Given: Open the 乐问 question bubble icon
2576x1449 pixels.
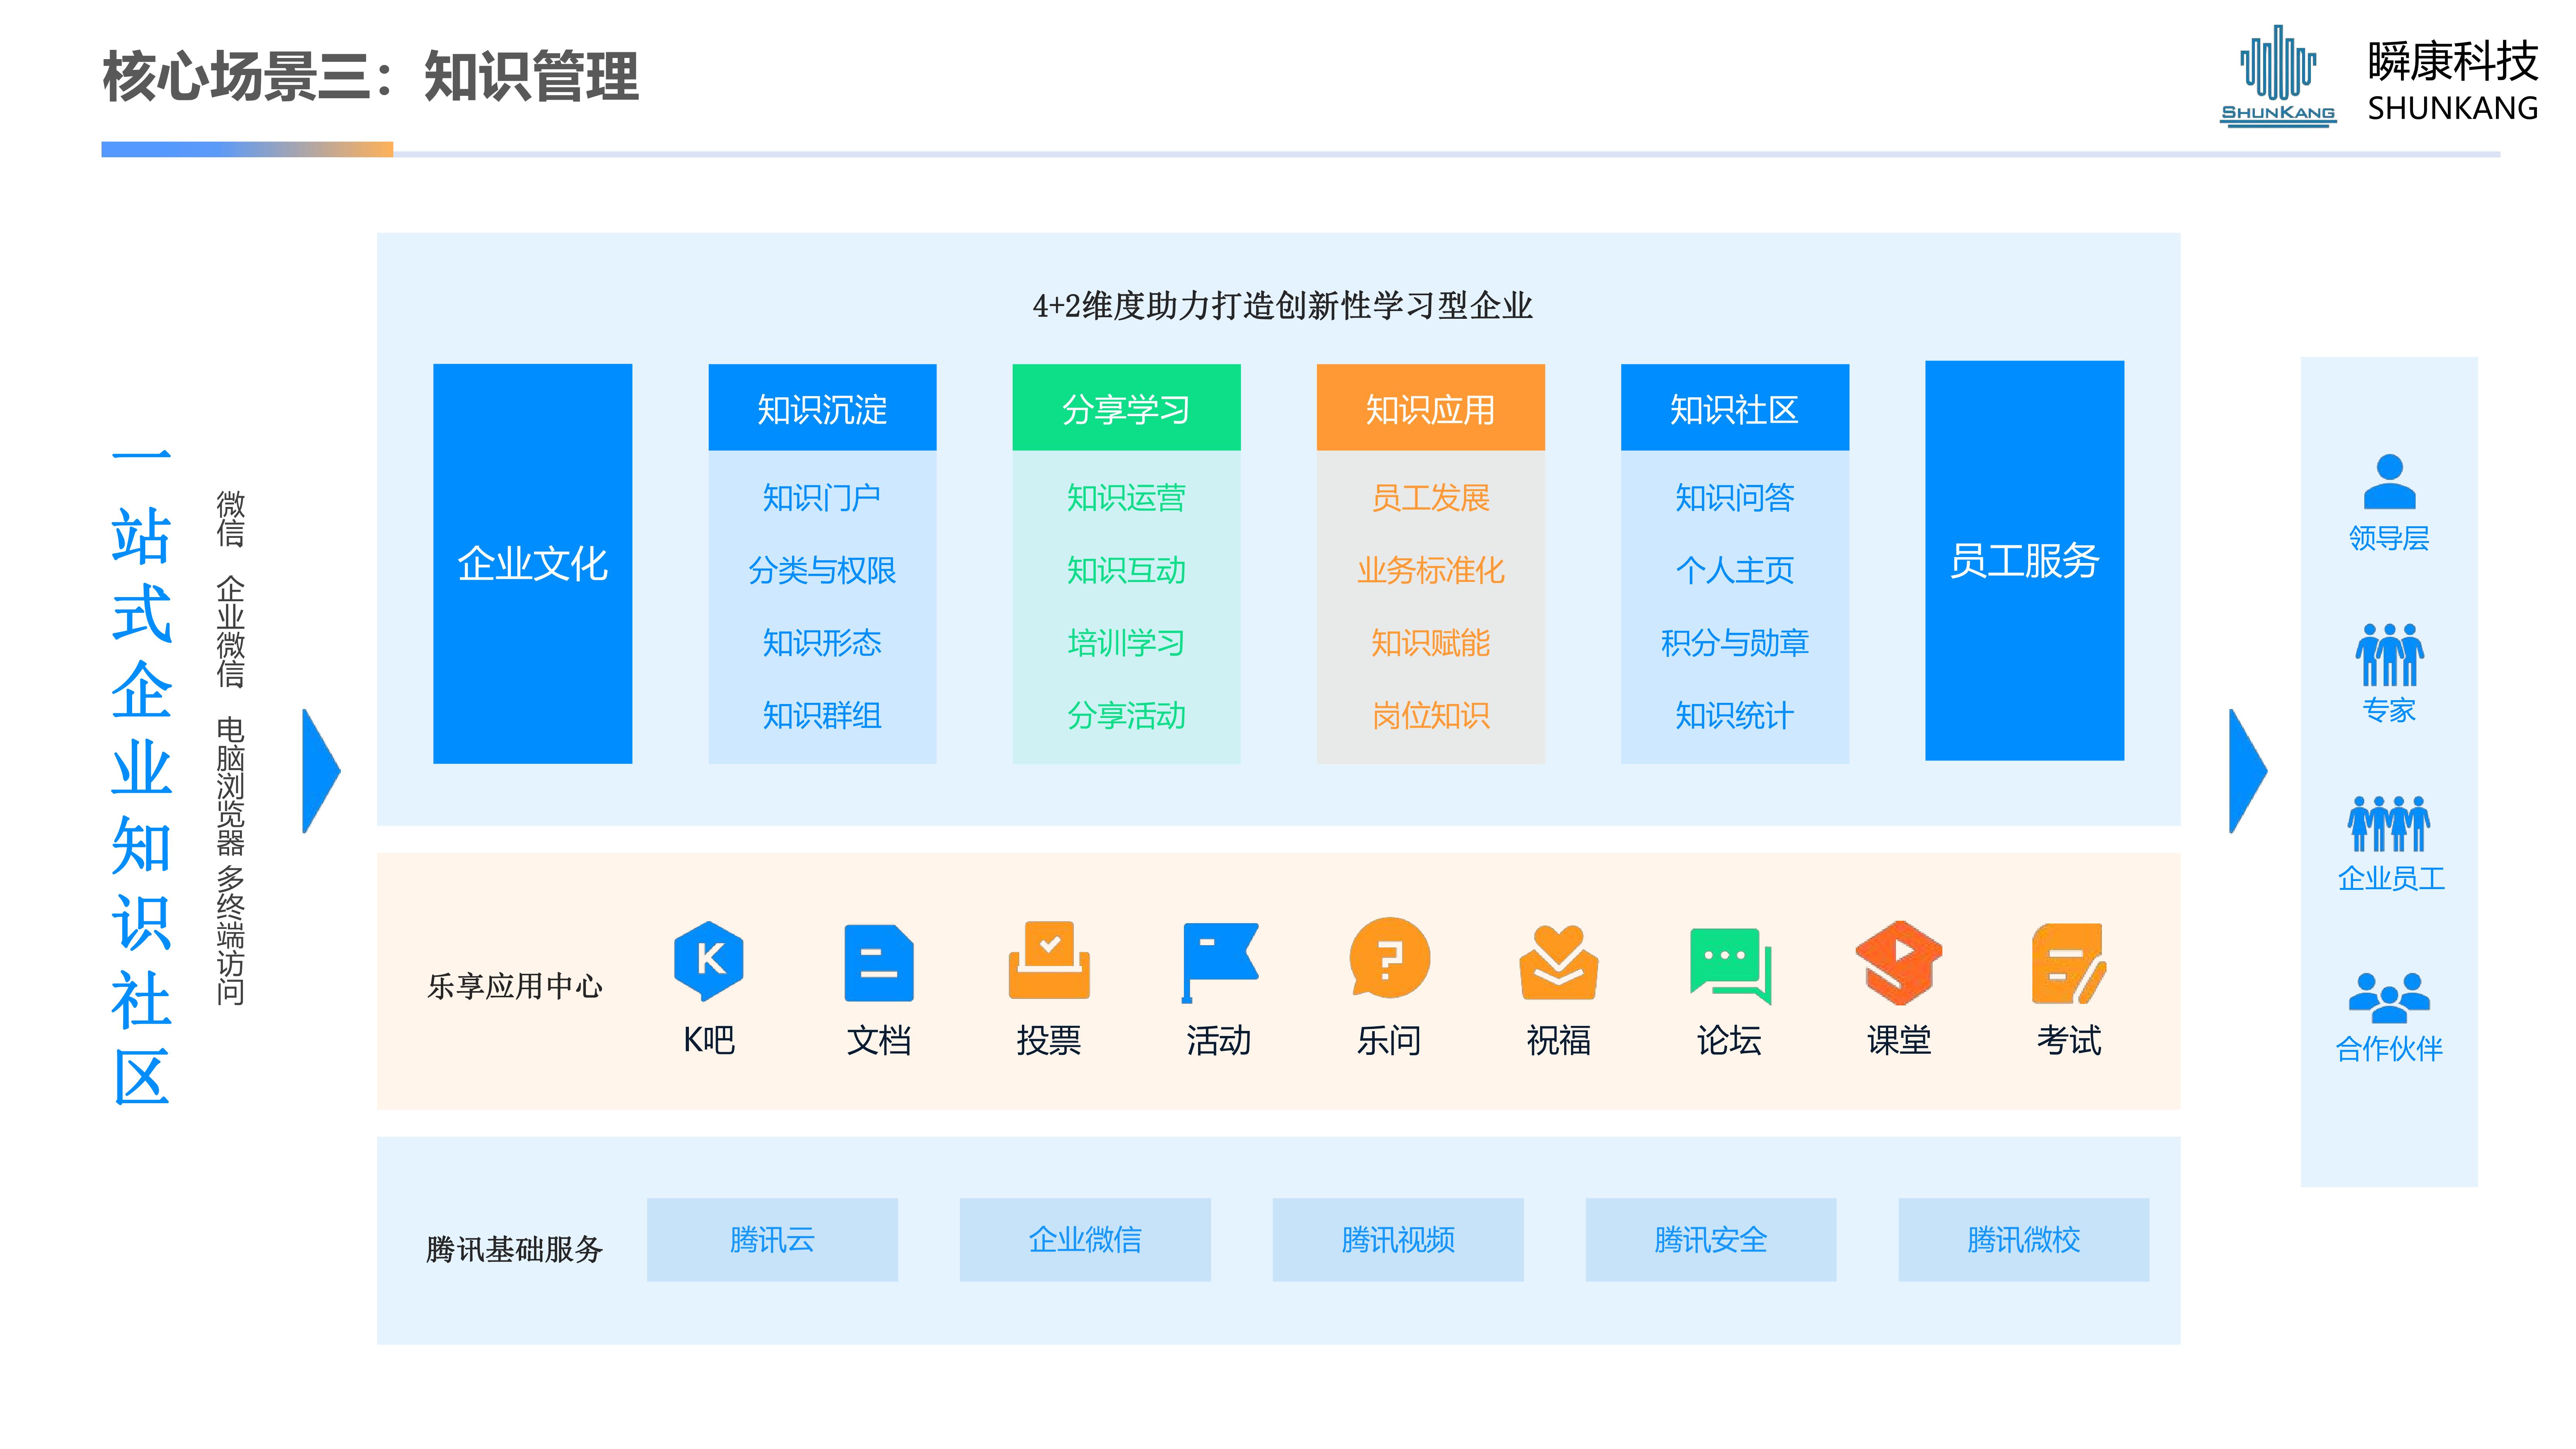Looking at the screenshot, I should click(1389, 958).
